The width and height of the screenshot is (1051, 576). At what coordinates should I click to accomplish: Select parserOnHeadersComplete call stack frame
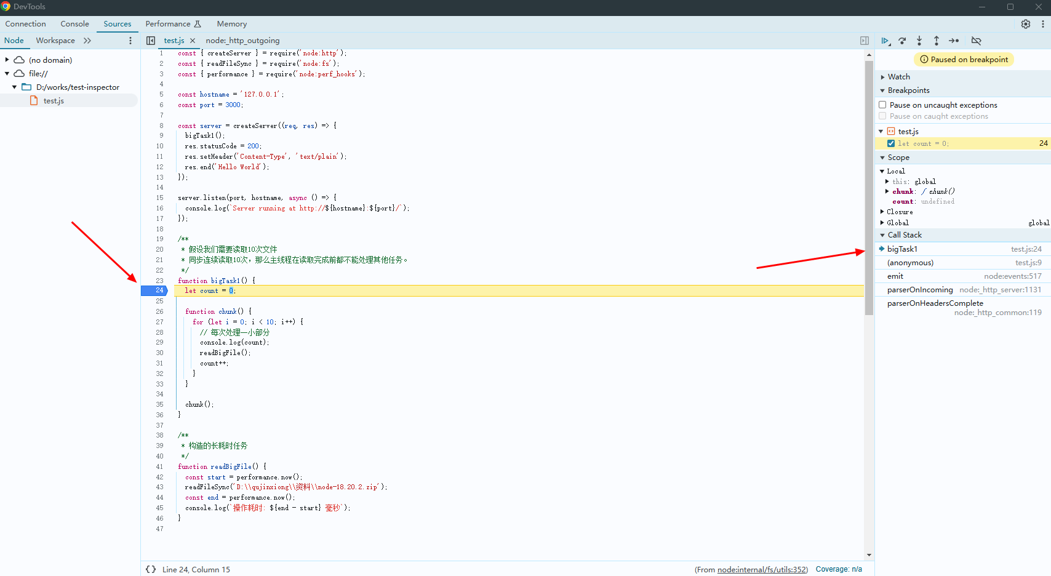tap(963, 308)
